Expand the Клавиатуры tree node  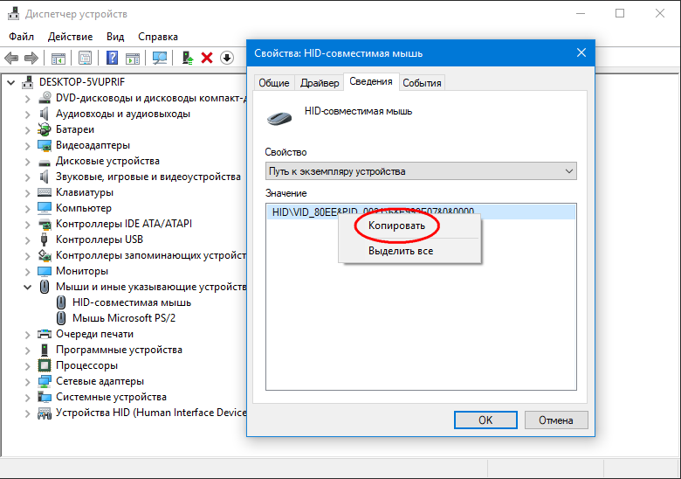click(27, 192)
